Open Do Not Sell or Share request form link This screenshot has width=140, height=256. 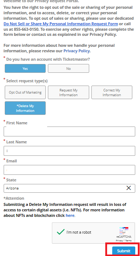(61, 24)
